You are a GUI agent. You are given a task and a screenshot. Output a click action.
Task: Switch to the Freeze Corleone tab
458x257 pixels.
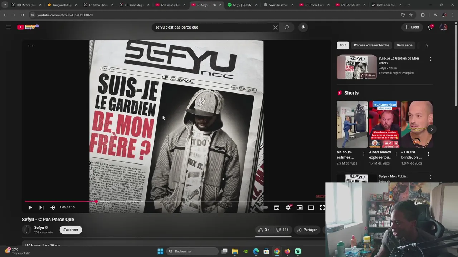315,5
